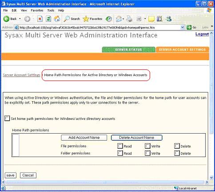Expand the address bar URL dropdown
Screen dimensions: 215x192
pos(183,27)
